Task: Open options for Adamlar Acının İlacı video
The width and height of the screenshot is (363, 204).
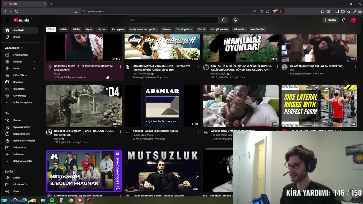Action: (x=199, y=131)
